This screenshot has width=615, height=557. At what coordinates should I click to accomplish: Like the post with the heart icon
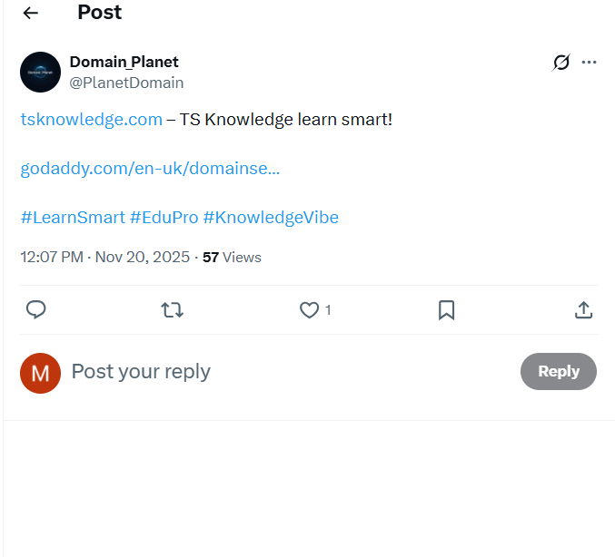310,310
